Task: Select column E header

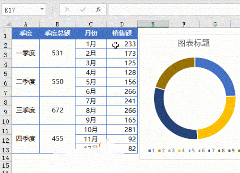Action: (153, 24)
